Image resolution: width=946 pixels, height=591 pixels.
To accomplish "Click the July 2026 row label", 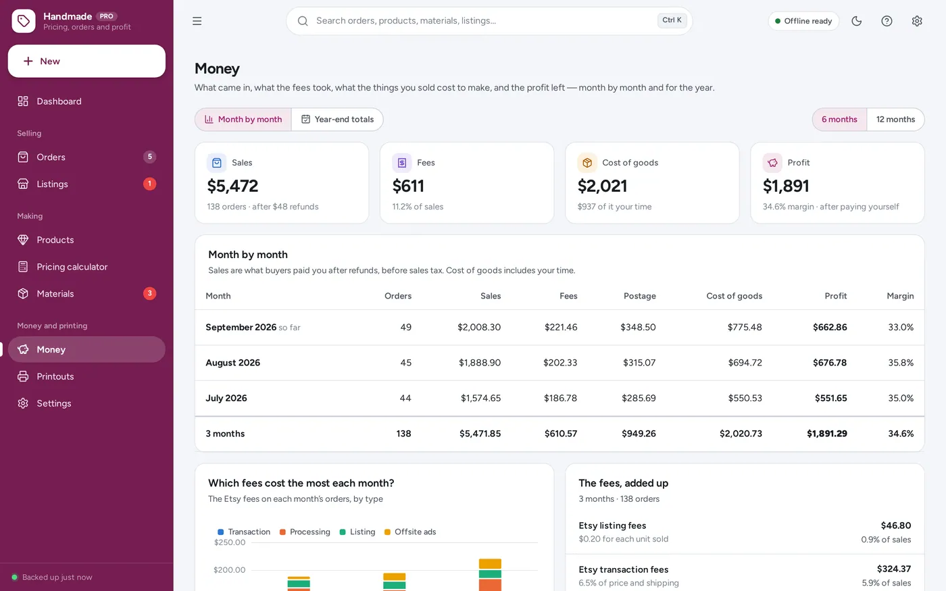I will pos(226,399).
